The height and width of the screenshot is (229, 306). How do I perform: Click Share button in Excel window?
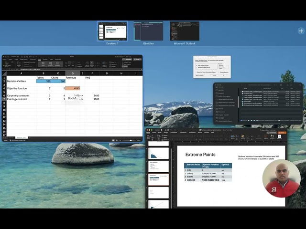pyautogui.click(x=137, y=59)
